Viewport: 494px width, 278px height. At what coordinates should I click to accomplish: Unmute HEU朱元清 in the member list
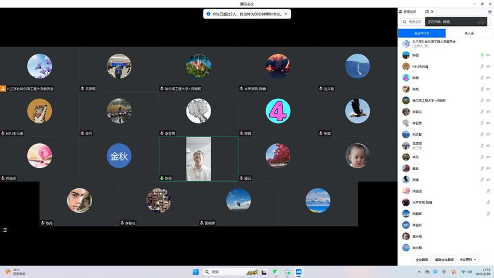pyautogui.click(x=482, y=66)
